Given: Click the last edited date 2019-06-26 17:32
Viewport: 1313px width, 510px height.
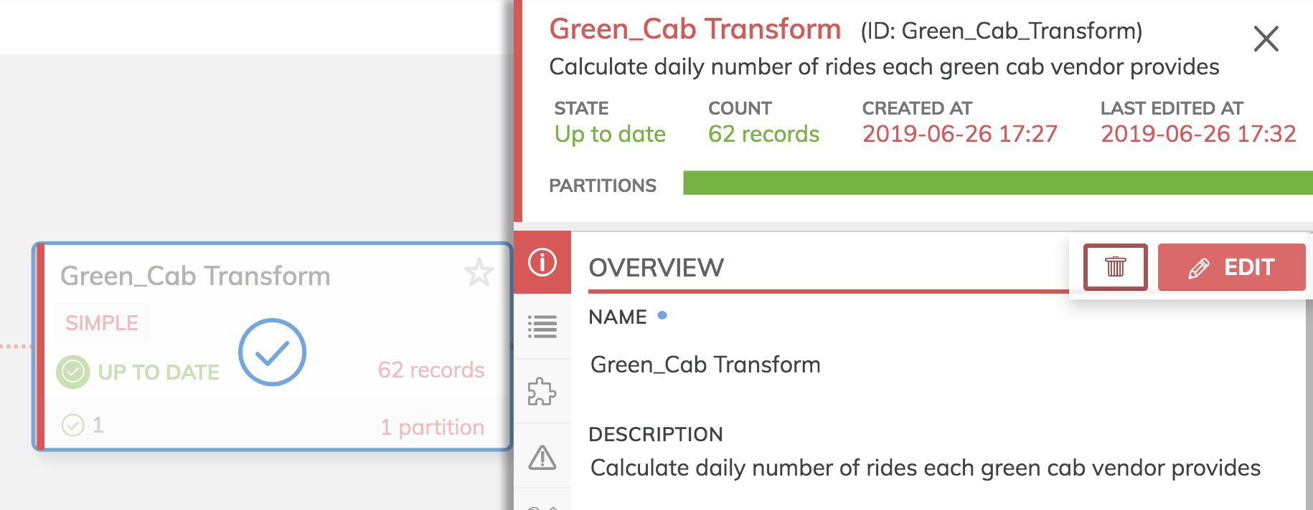Looking at the screenshot, I should [x=1198, y=134].
